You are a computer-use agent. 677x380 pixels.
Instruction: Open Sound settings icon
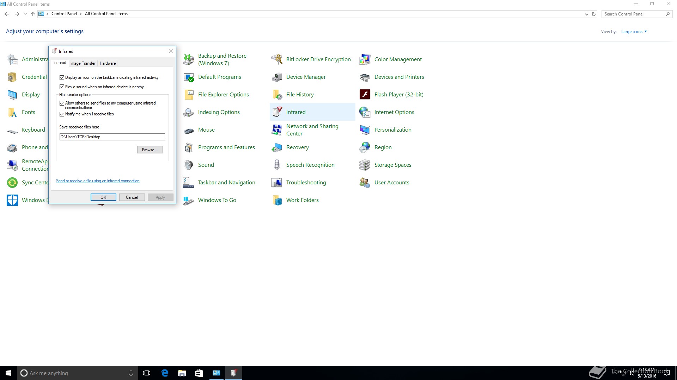pyautogui.click(x=188, y=165)
